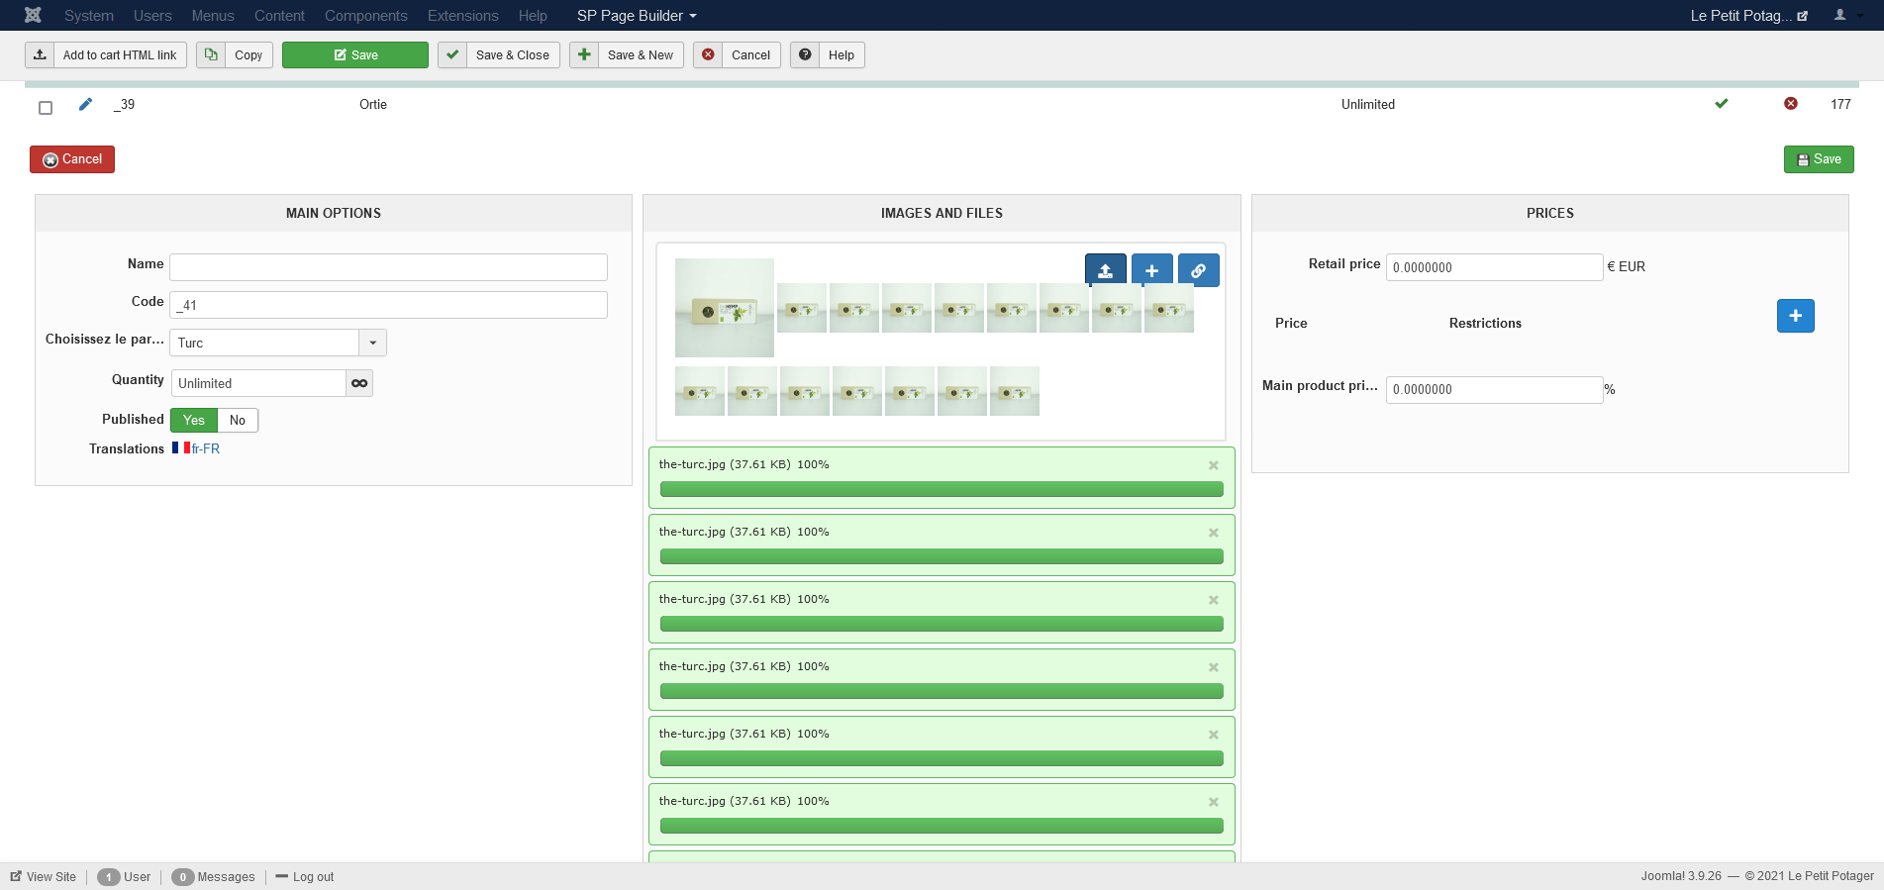This screenshot has width=1884, height=890.
Task: Add a new price with plus button
Action: (x=1795, y=316)
